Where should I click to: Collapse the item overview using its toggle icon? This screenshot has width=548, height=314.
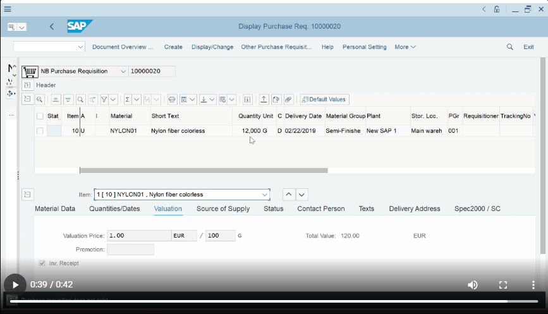(x=27, y=99)
